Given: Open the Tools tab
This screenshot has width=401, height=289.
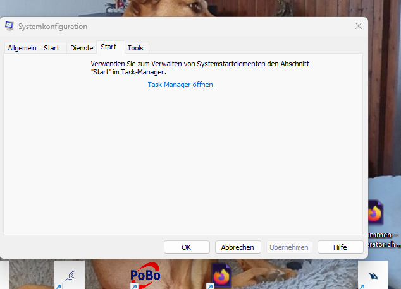Looking at the screenshot, I should (135, 48).
